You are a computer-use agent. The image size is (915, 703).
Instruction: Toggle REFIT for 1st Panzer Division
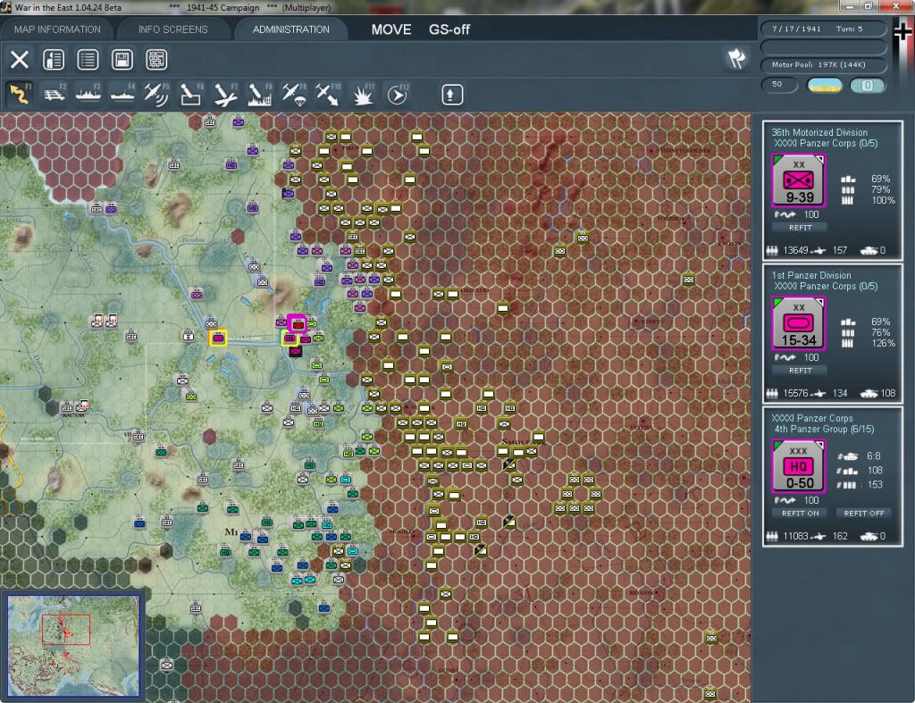coord(800,371)
